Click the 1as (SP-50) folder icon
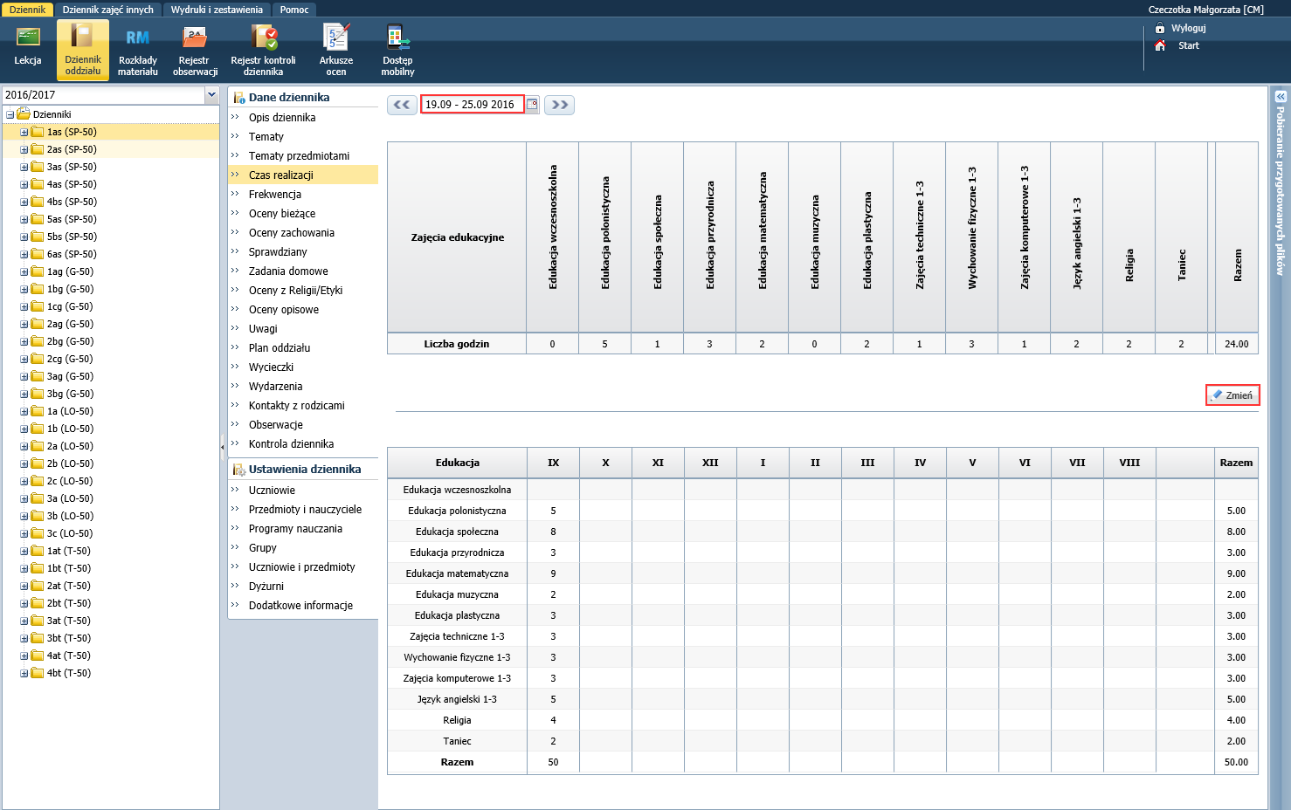Screen dimensions: 1291x810 [x=38, y=132]
